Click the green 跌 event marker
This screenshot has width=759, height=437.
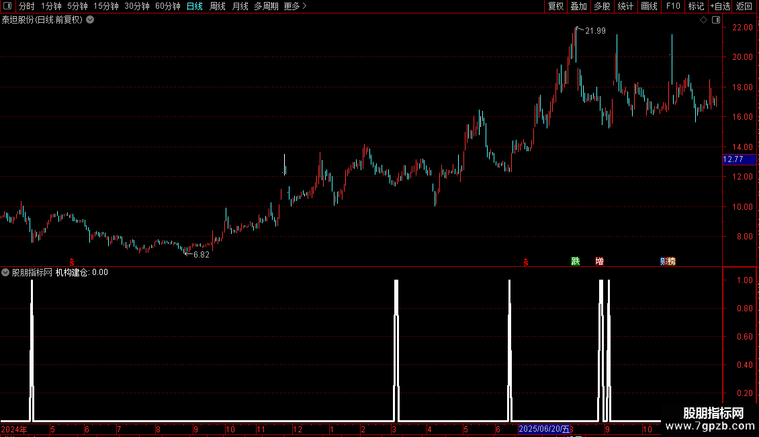point(576,261)
